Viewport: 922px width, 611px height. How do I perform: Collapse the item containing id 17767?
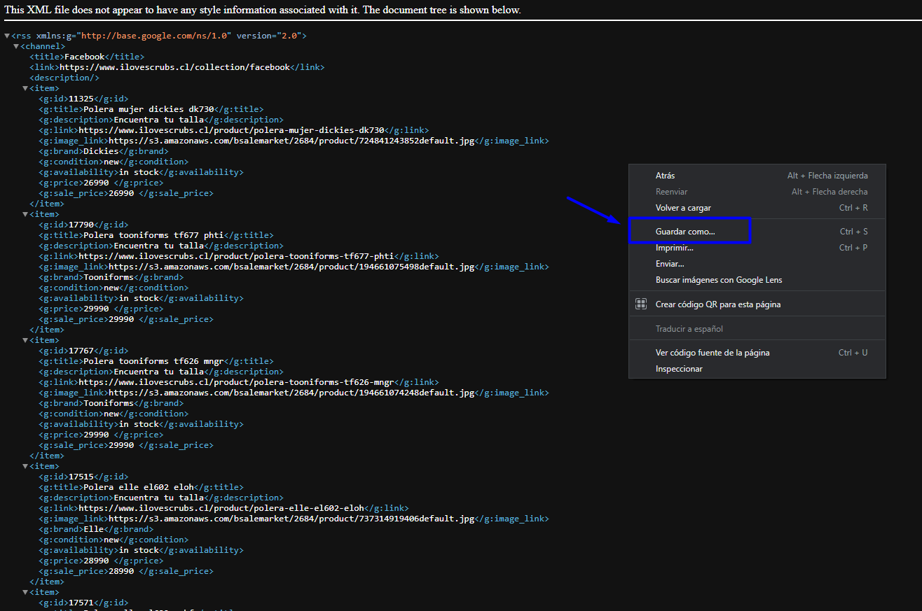(x=25, y=340)
